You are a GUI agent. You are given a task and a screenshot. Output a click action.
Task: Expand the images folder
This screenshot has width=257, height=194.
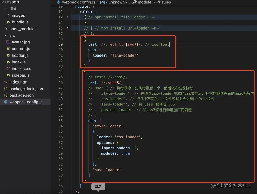point(9,15)
